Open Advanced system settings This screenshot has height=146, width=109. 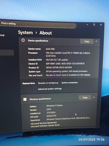tap(50, 89)
